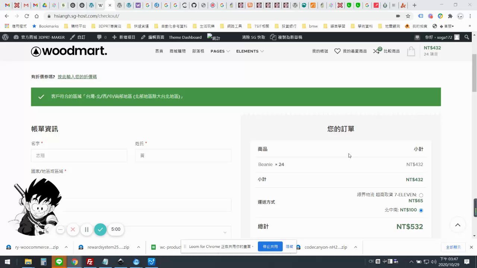Show hidden system tray icons
This screenshot has height=268, width=477.
pyautogui.click(x=411, y=262)
